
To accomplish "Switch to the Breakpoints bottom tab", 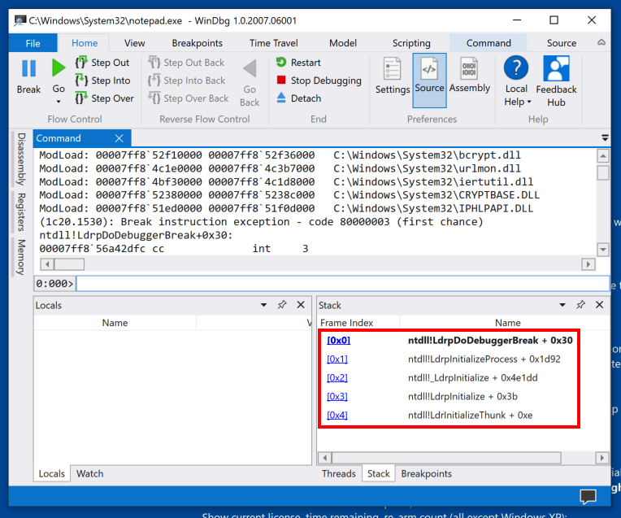I will click(x=426, y=473).
